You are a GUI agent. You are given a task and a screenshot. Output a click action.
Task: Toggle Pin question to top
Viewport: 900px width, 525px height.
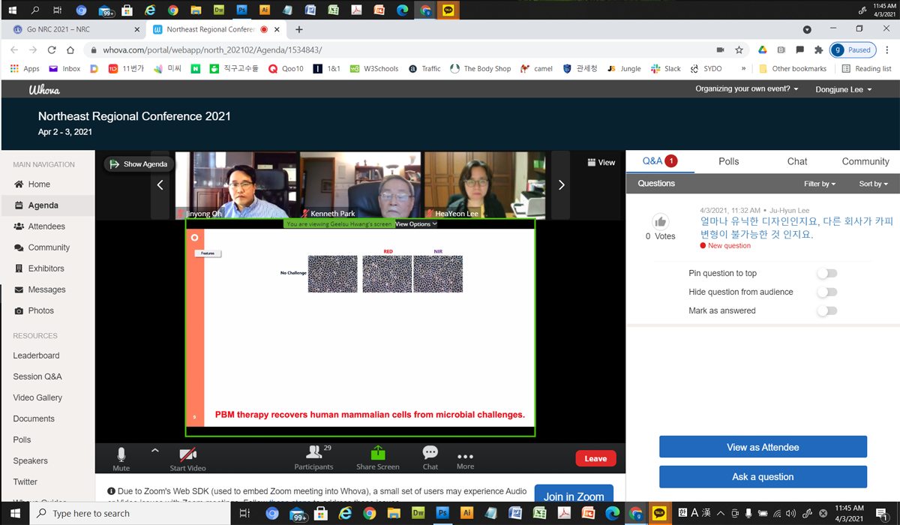827,274
